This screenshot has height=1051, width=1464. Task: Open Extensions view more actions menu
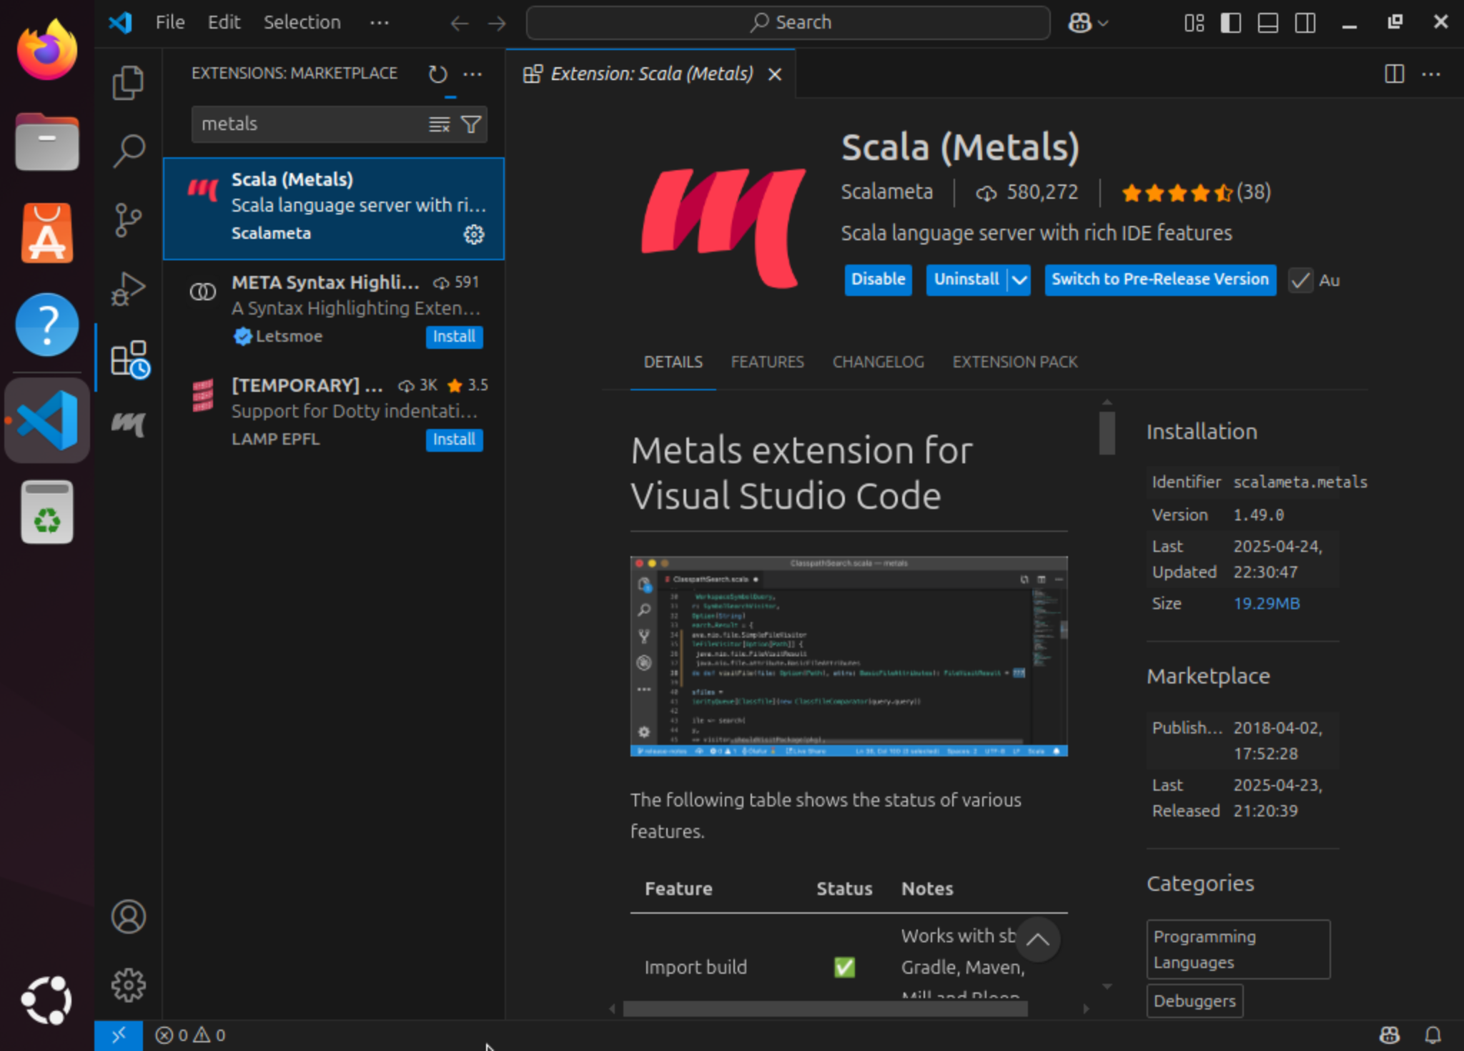[473, 74]
